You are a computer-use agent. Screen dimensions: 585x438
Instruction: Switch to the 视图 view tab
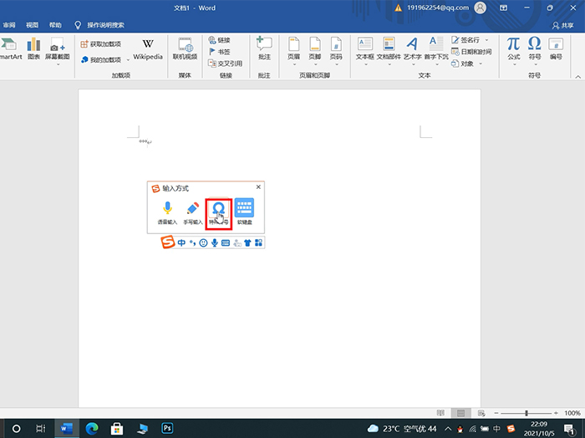(32, 25)
